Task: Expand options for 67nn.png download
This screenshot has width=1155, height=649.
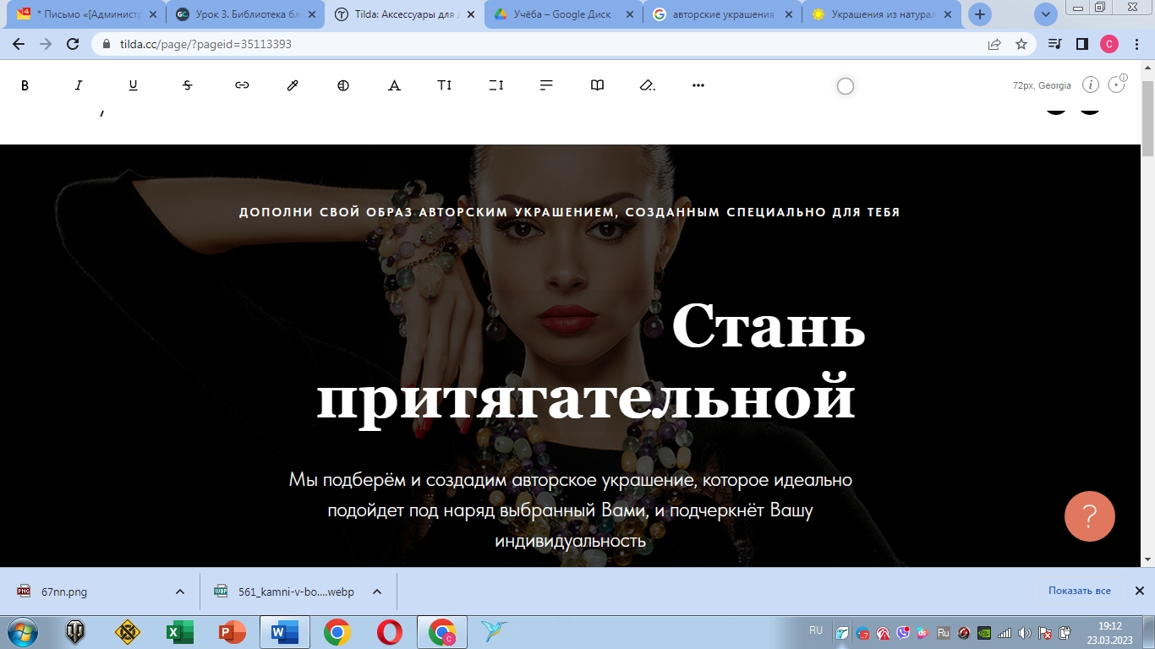Action: 179,592
